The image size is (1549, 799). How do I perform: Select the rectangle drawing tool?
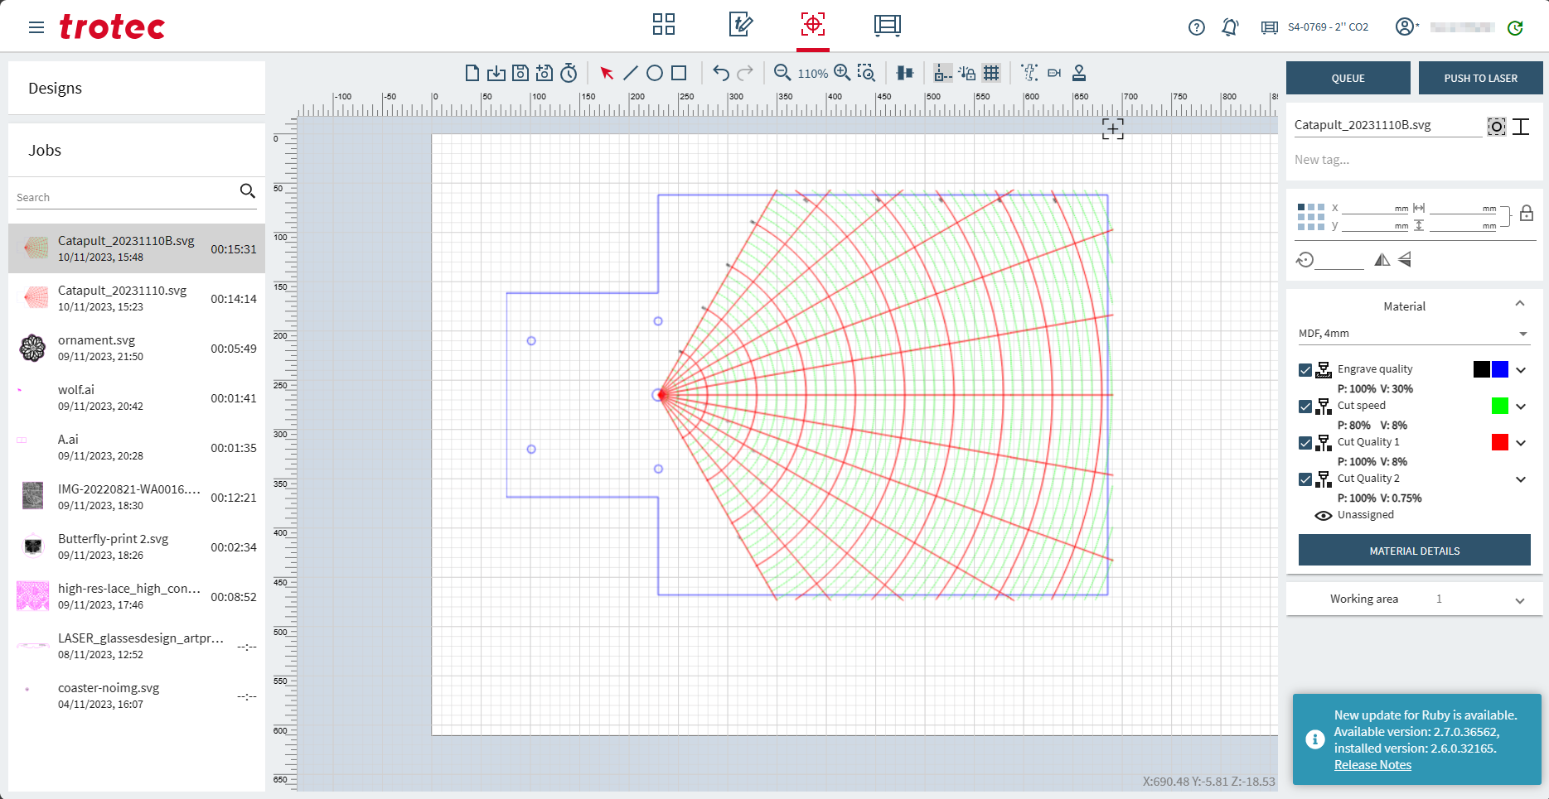[x=679, y=73]
